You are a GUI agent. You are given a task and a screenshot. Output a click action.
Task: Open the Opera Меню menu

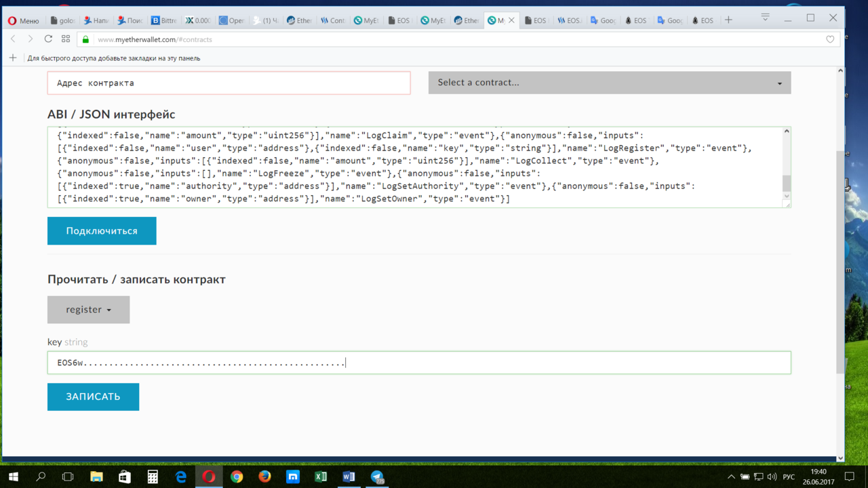tap(23, 20)
